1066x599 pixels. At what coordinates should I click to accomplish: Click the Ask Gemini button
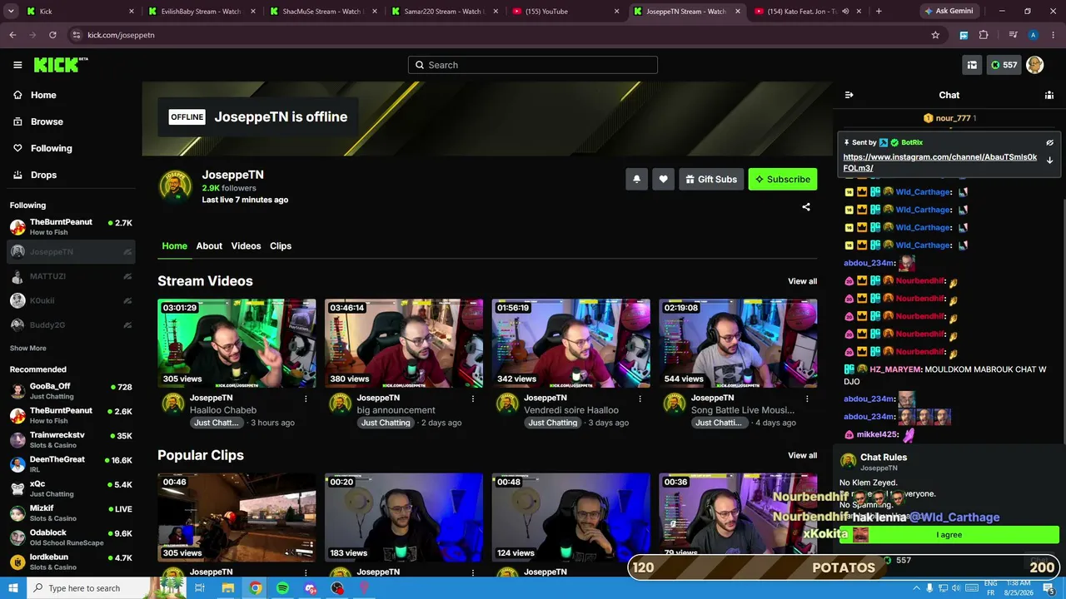pyautogui.click(x=949, y=12)
